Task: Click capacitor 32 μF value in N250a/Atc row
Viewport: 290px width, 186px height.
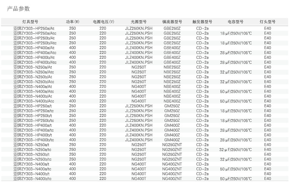Action: click(236, 72)
